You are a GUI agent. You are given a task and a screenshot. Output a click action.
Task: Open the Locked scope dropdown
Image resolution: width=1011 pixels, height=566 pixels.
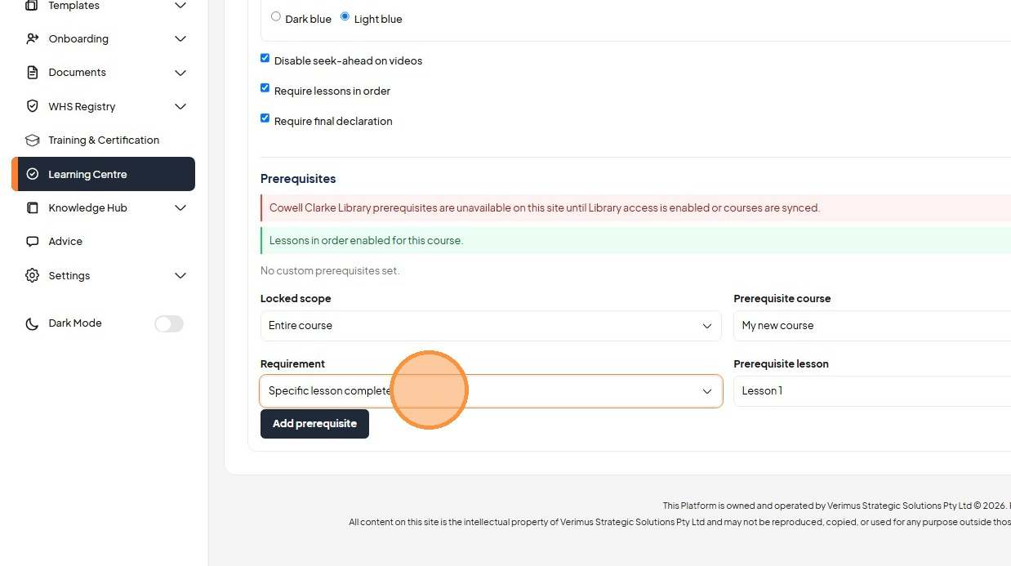click(491, 326)
